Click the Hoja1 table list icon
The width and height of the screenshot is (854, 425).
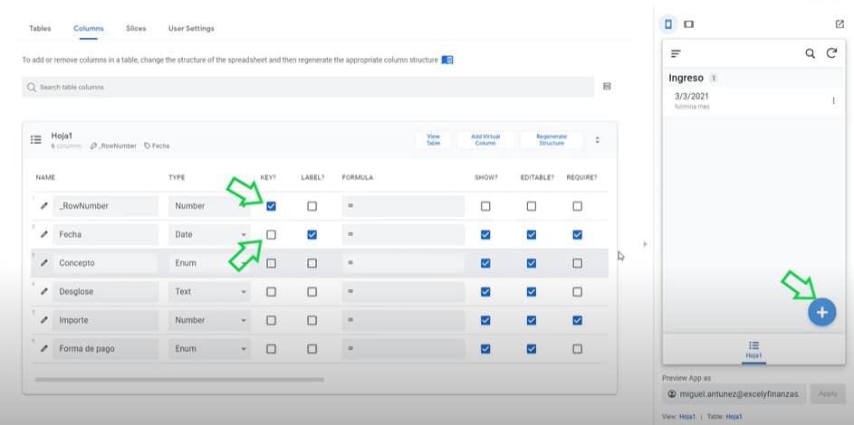click(x=36, y=139)
